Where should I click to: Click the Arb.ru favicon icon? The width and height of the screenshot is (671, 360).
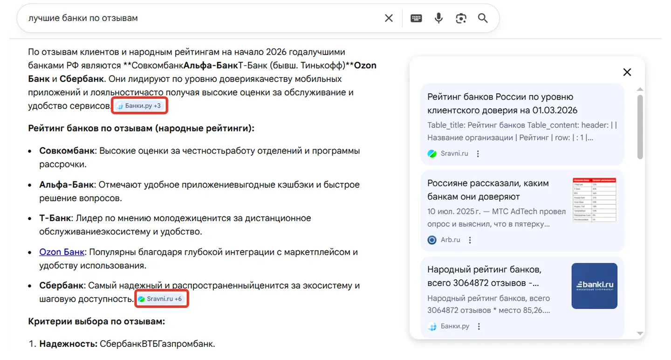point(432,240)
